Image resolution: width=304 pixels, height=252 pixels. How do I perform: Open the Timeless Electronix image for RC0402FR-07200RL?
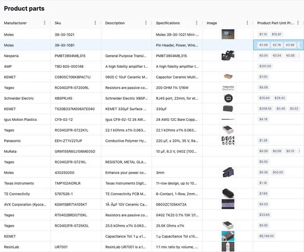click(x=228, y=88)
